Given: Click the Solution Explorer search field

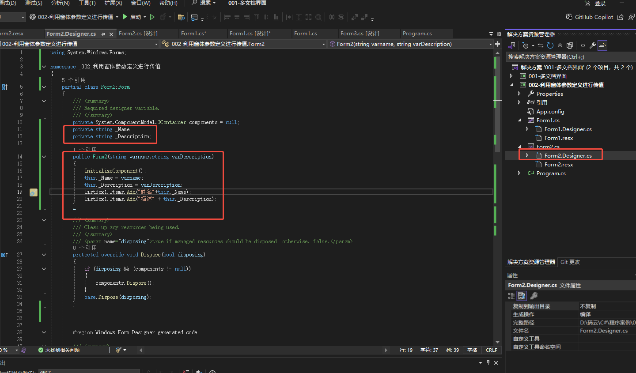Looking at the screenshot, I should pyautogui.click(x=571, y=57).
